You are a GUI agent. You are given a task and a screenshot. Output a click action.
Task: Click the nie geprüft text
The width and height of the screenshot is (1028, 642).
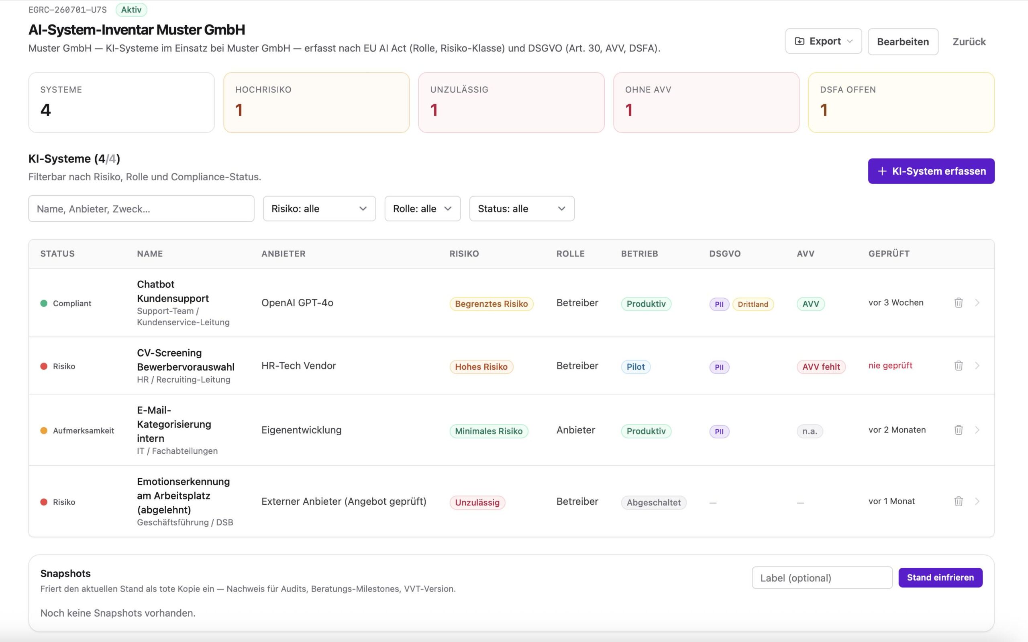890,365
